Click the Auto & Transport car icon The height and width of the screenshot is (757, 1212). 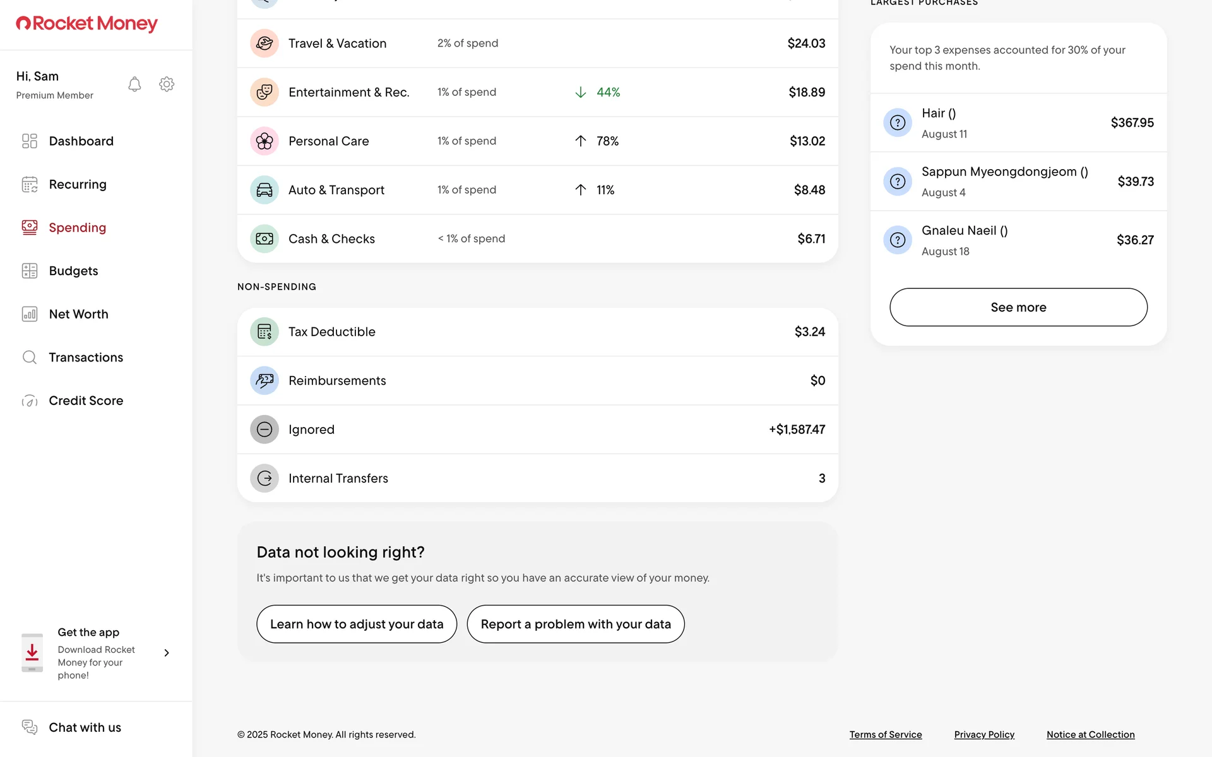coord(264,190)
